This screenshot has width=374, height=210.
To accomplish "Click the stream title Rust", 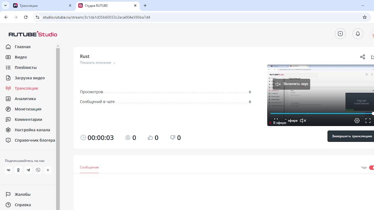I will click(x=85, y=56).
